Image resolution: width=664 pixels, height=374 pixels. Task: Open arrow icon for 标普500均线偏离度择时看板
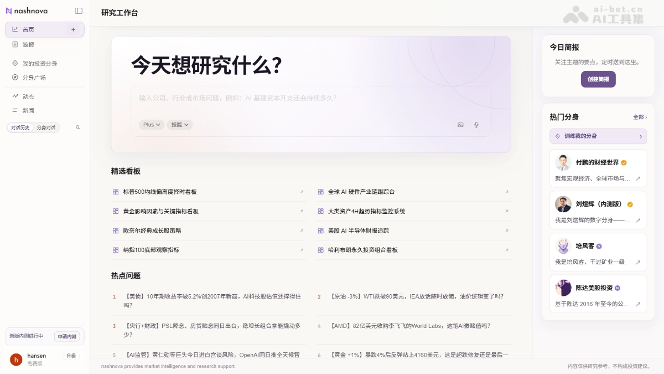pyautogui.click(x=302, y=192)
